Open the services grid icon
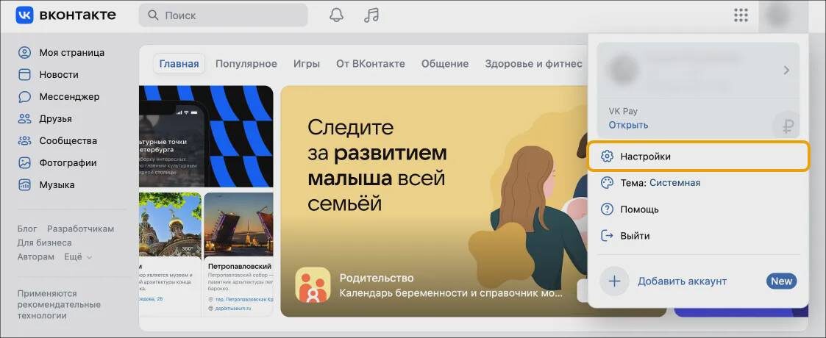This screenshot has width=826, height=338. point(741,15)
